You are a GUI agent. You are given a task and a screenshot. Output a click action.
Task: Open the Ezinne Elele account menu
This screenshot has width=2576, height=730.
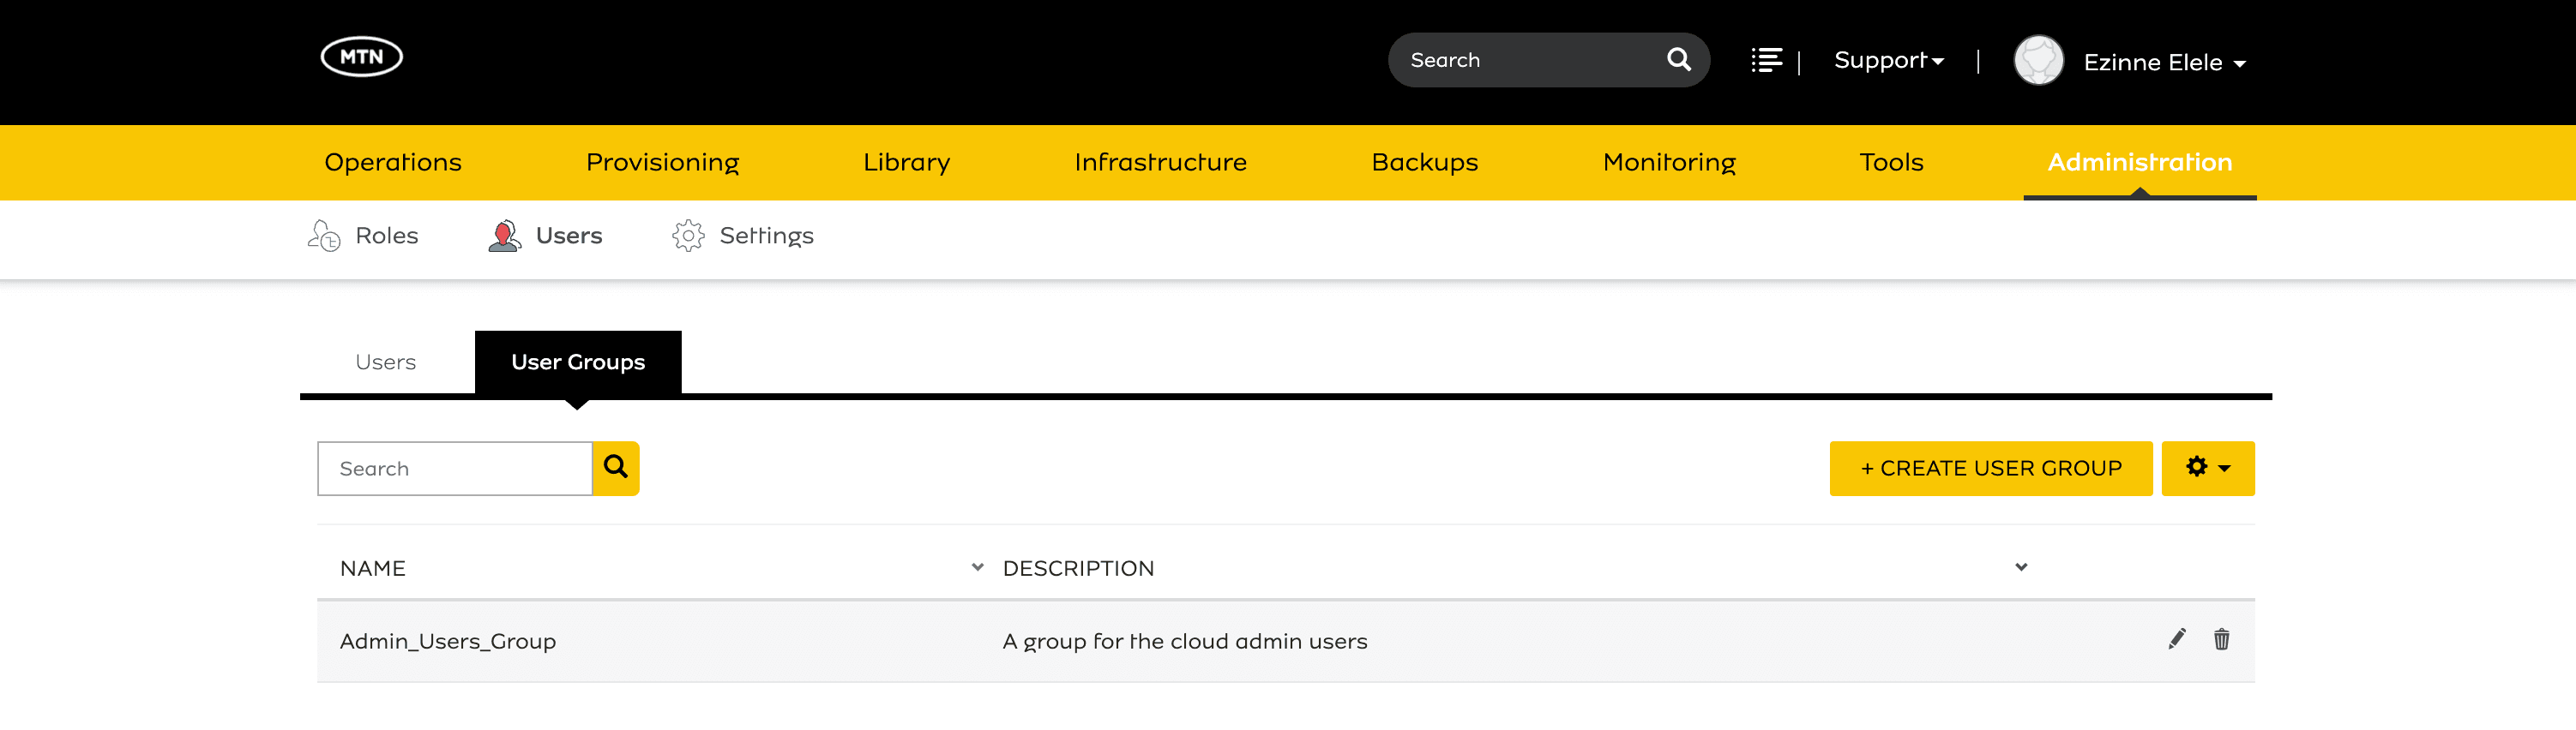click(x=2165, y=63)
